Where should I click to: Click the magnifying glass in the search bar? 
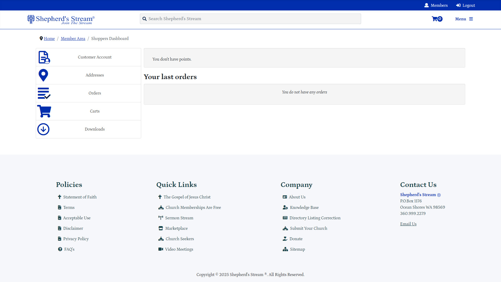(x=145, y=19)
